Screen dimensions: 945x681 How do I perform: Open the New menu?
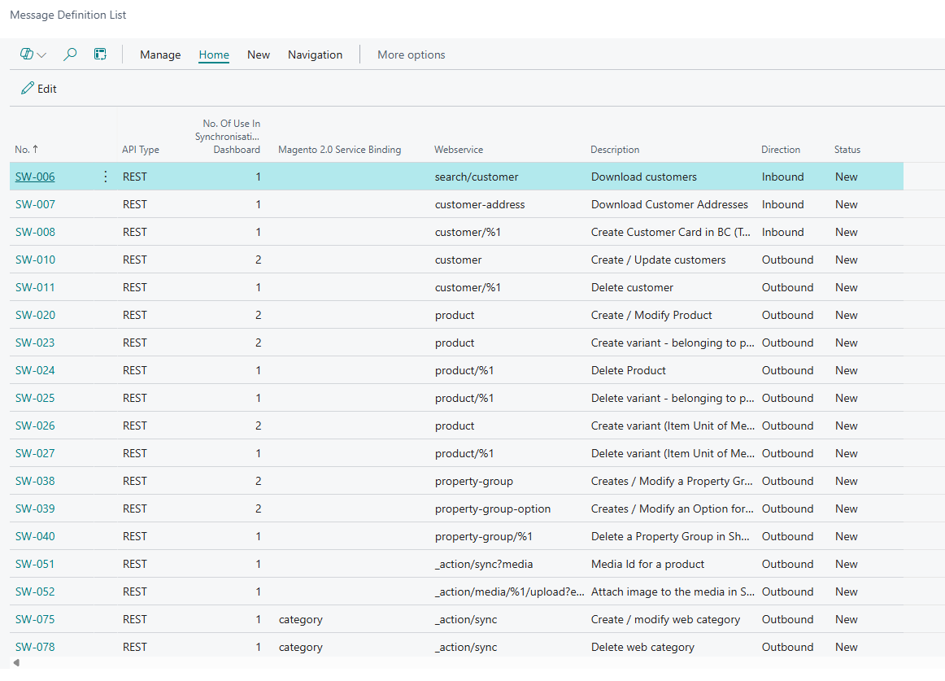(x=259, y=55)
